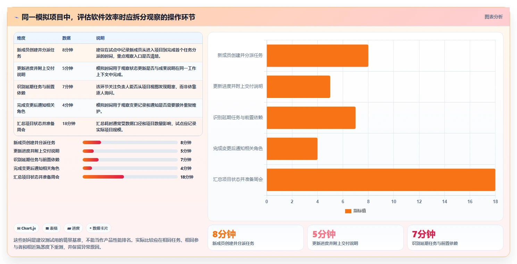Click the lightning icon beside the page title
Image resolution: width=517 pixels, height=264 pixels.
[17, 17]
